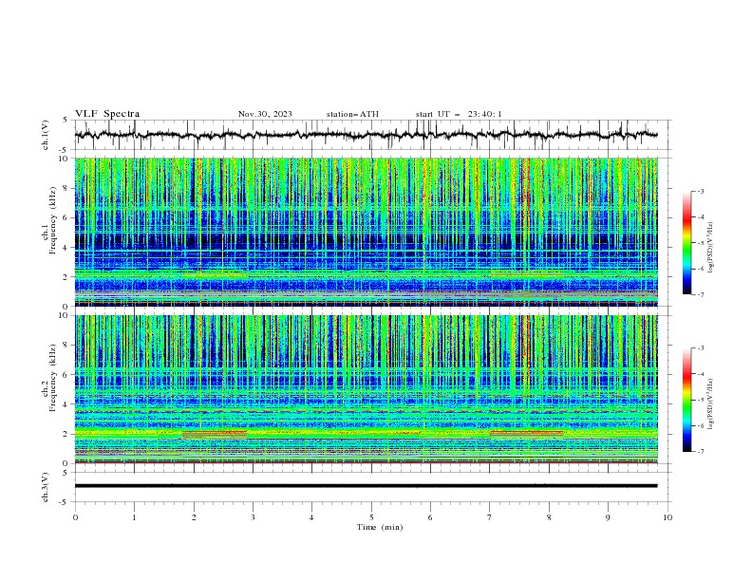The height and width of the screenshot is (581, 752).
Task: Click the ch.1 spectrogram panel
Action: 366,232
